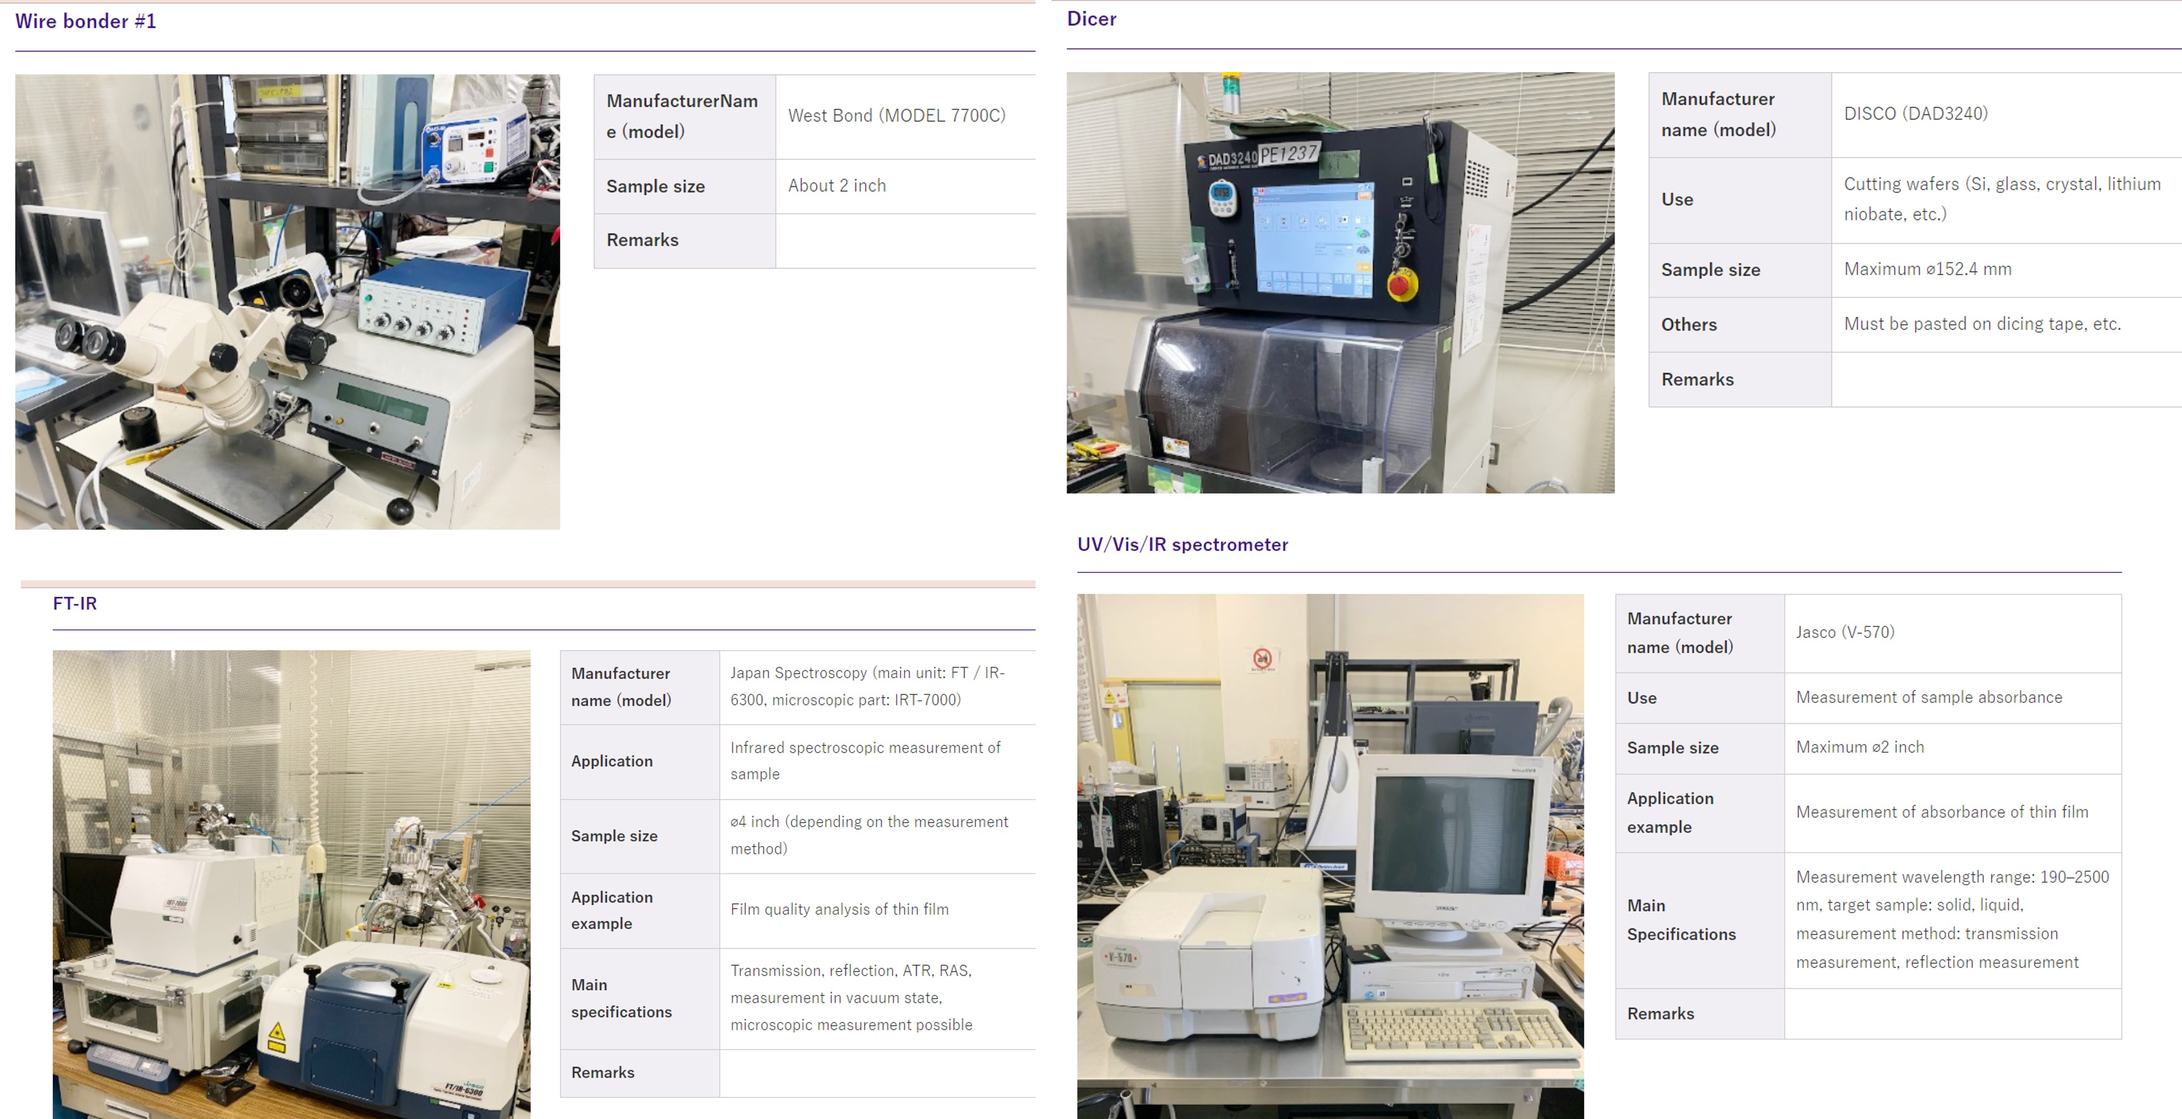Viewport: 2182px width, 1119px height.
Task: Click the 'Wire bonder #1' section heading
Action: (x=85, y=21)
